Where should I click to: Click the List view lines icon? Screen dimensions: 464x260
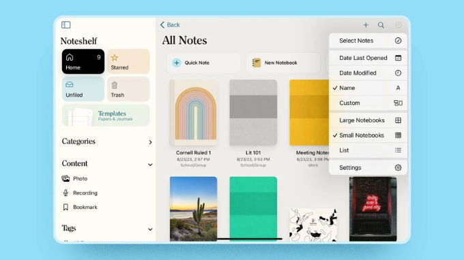398,150
